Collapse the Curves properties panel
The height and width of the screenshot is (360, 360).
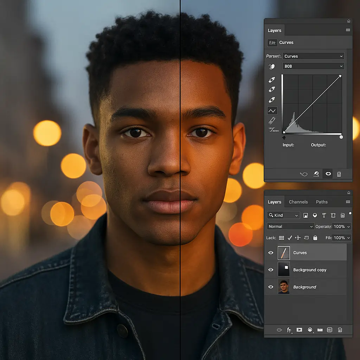click(x=349, y=21)
